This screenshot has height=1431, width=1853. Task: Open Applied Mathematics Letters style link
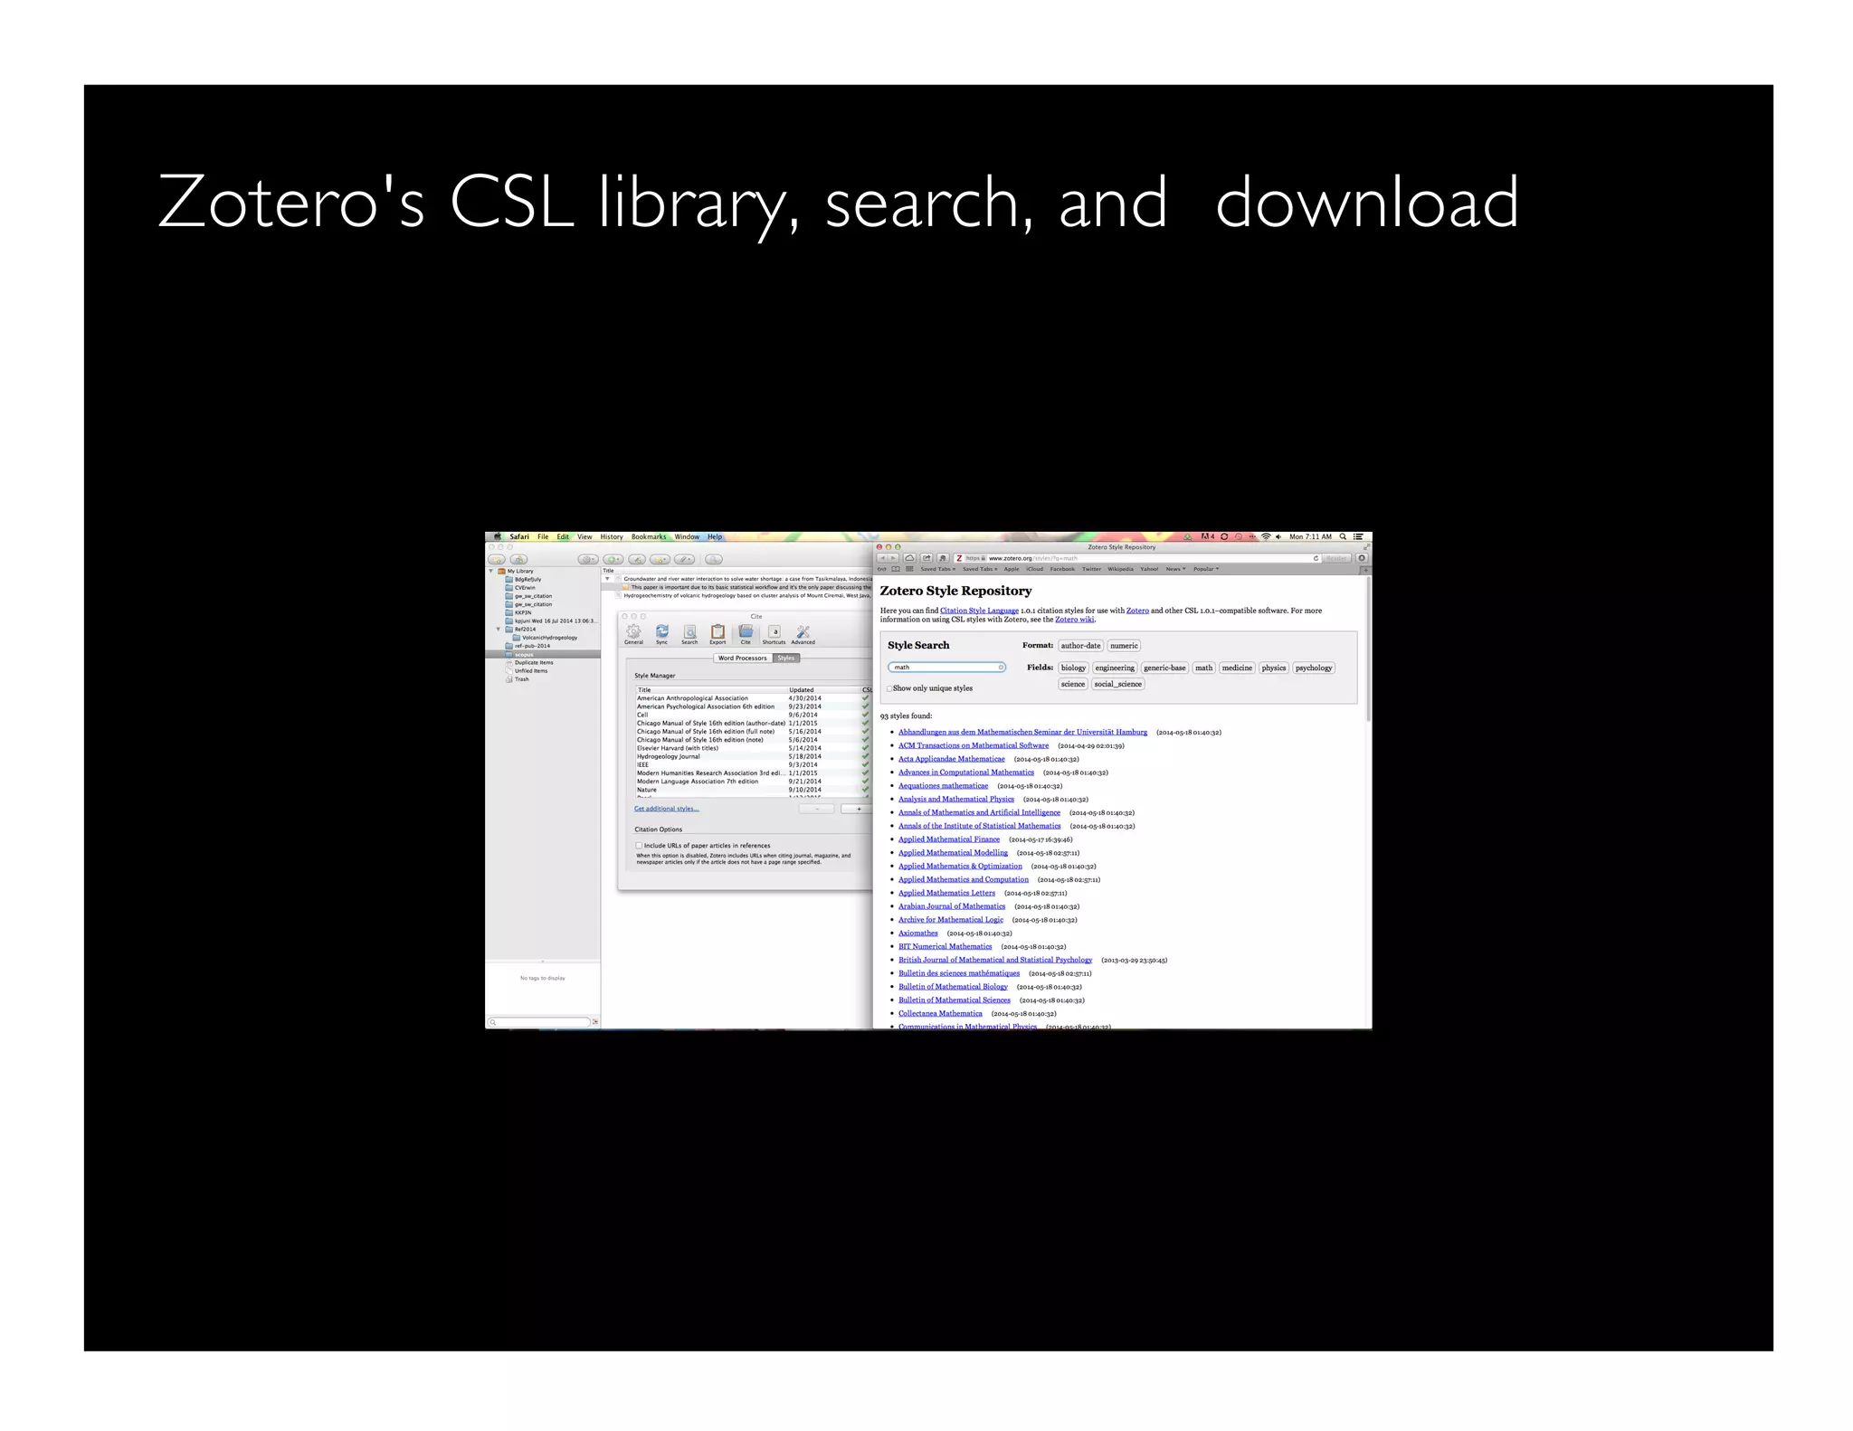tap(946, 893)
